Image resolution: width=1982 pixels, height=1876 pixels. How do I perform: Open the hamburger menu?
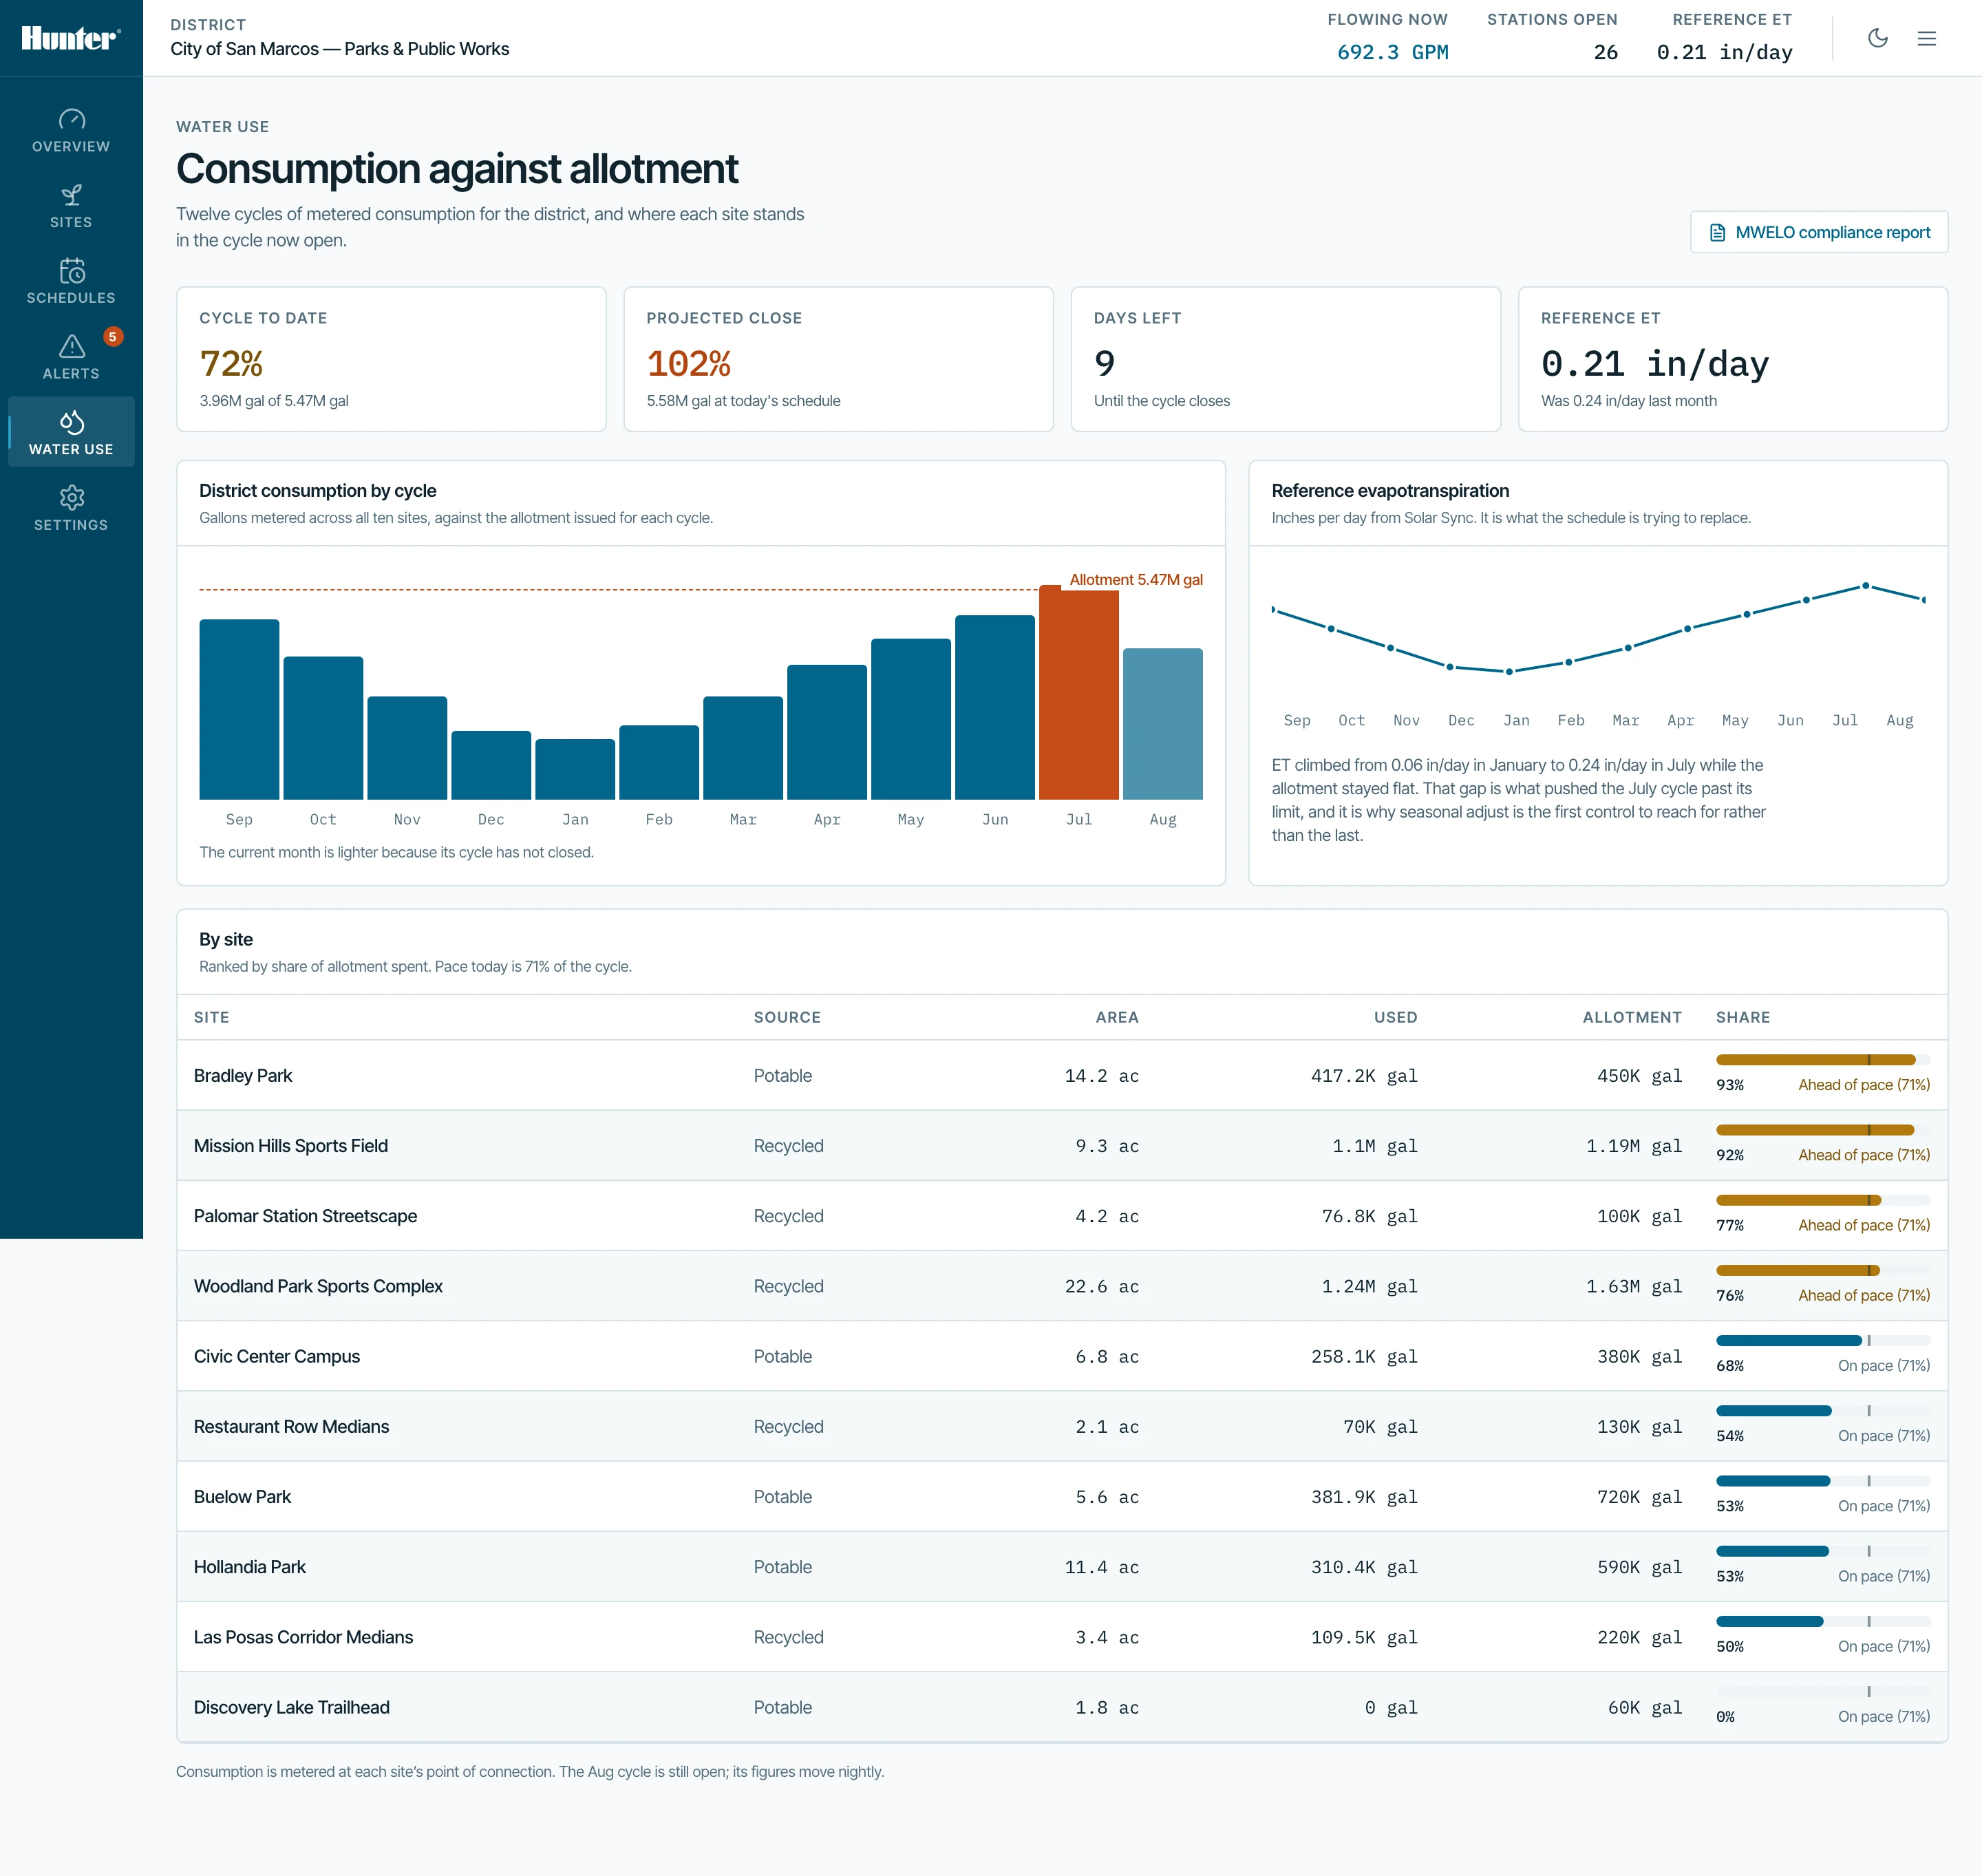[x=1926, y=38]
